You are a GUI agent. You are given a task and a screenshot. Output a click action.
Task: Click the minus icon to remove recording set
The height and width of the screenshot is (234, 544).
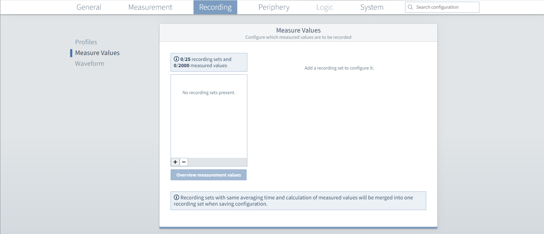pyautogui.click(x=184, y=162)
